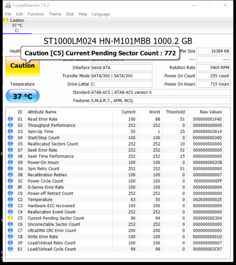
Task: Click the Spin-Up Time worst value 1
Action: pos(159,132)
